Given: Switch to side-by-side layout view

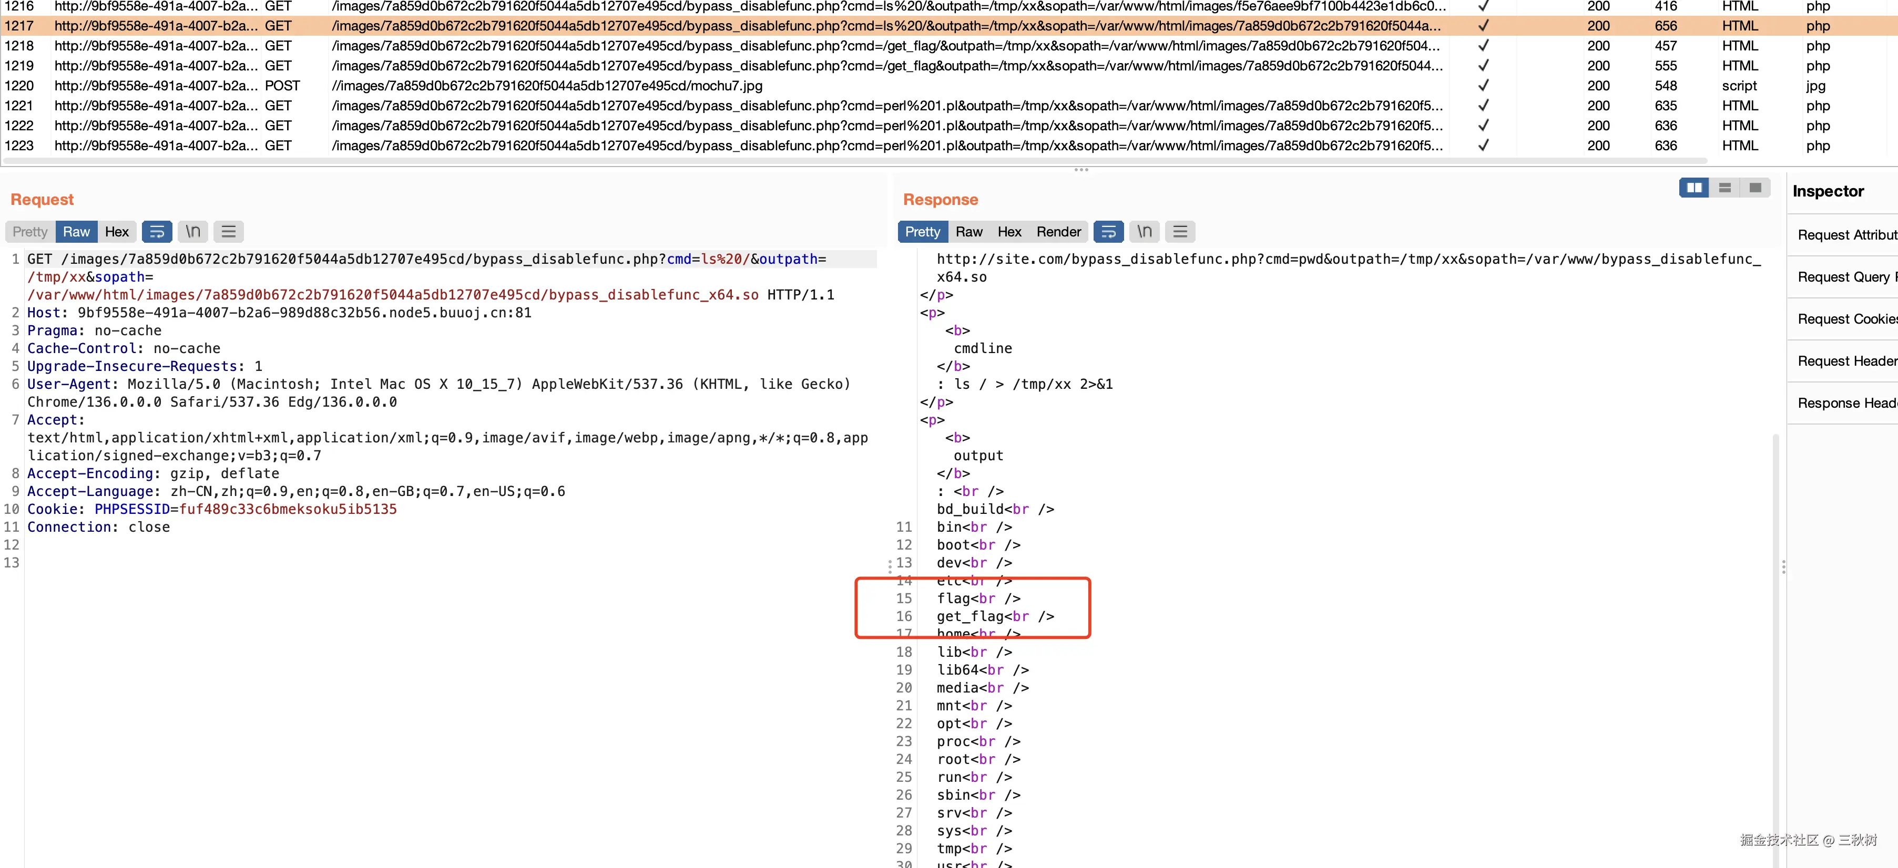Looking at the screenshot, I should pyautogui.click(x=1694, y=188).
